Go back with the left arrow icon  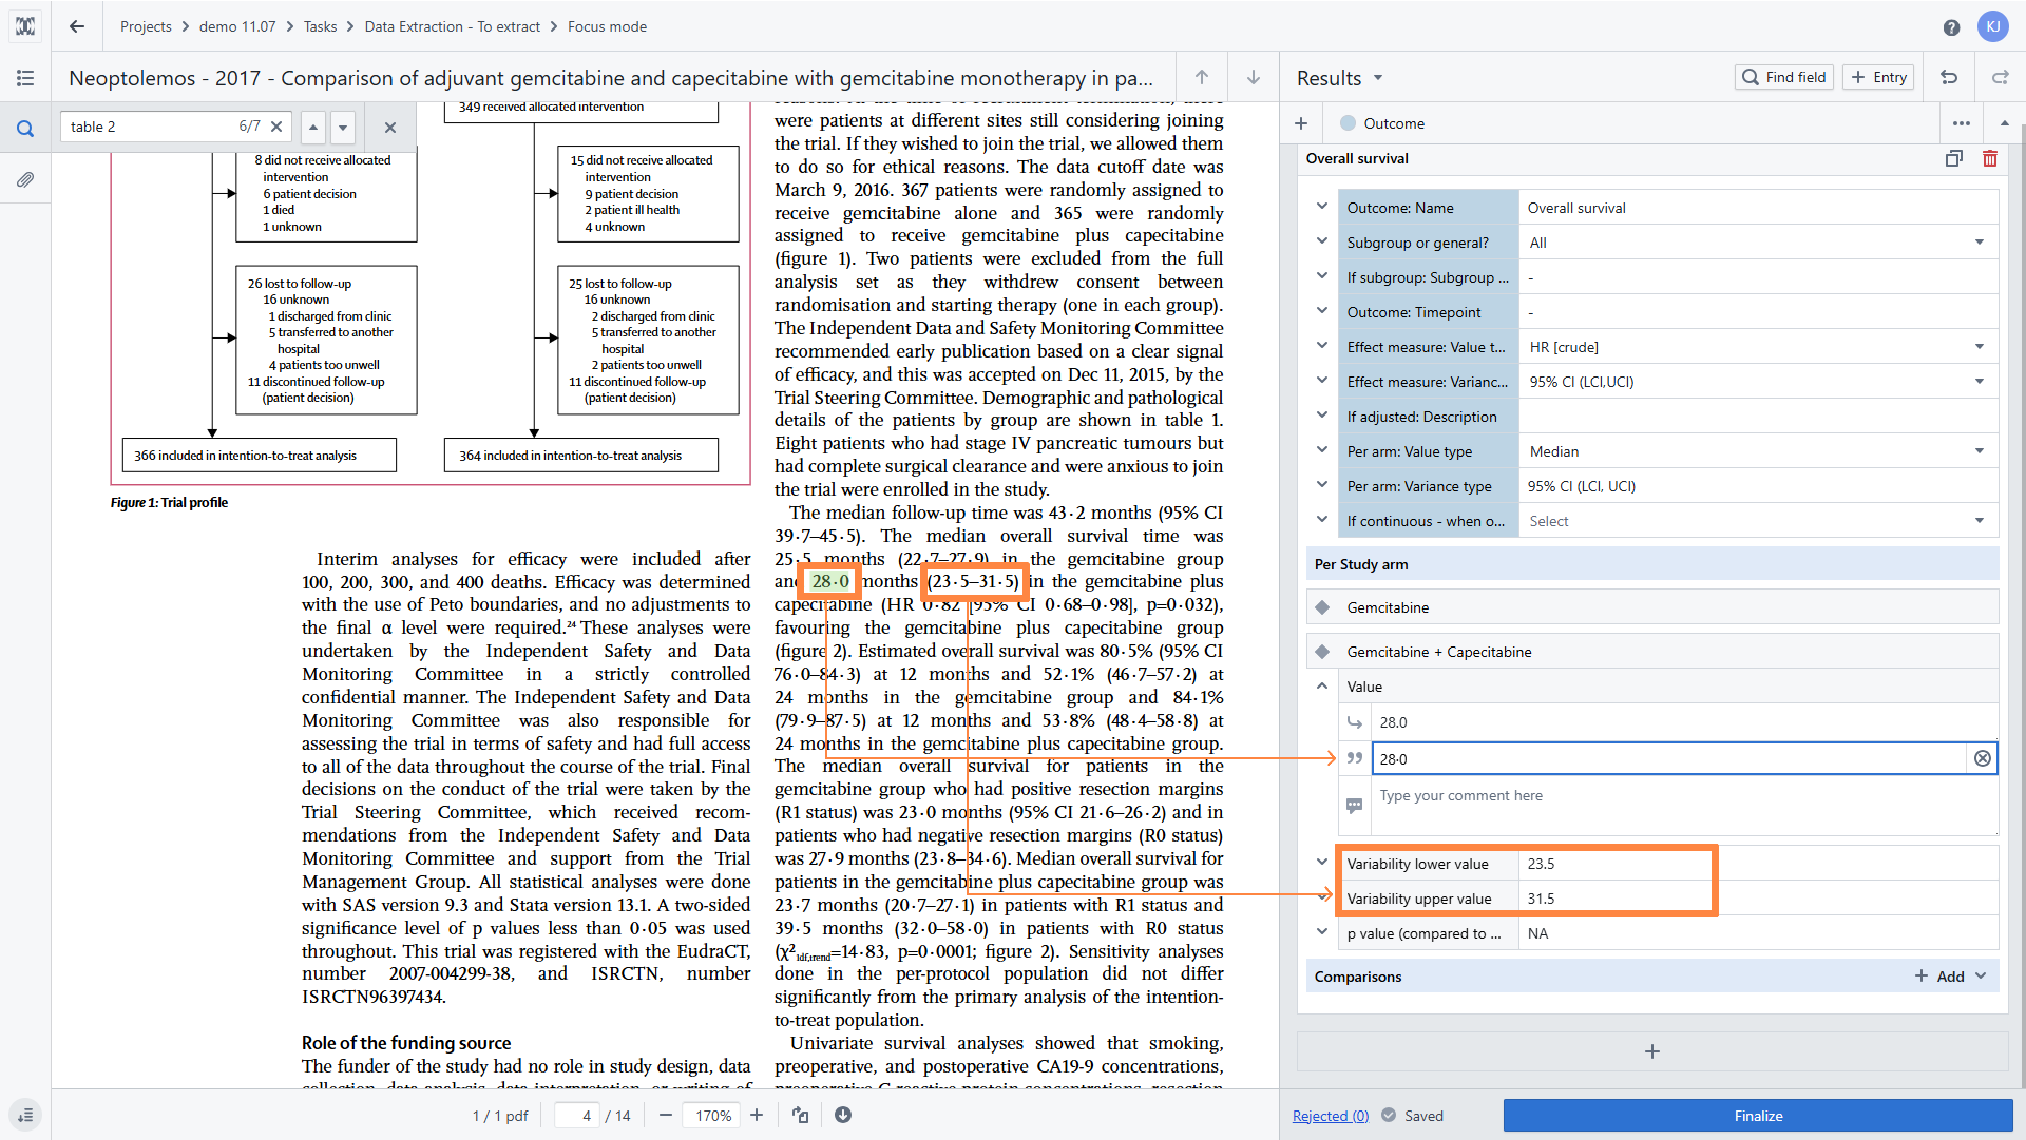[77, 26]
